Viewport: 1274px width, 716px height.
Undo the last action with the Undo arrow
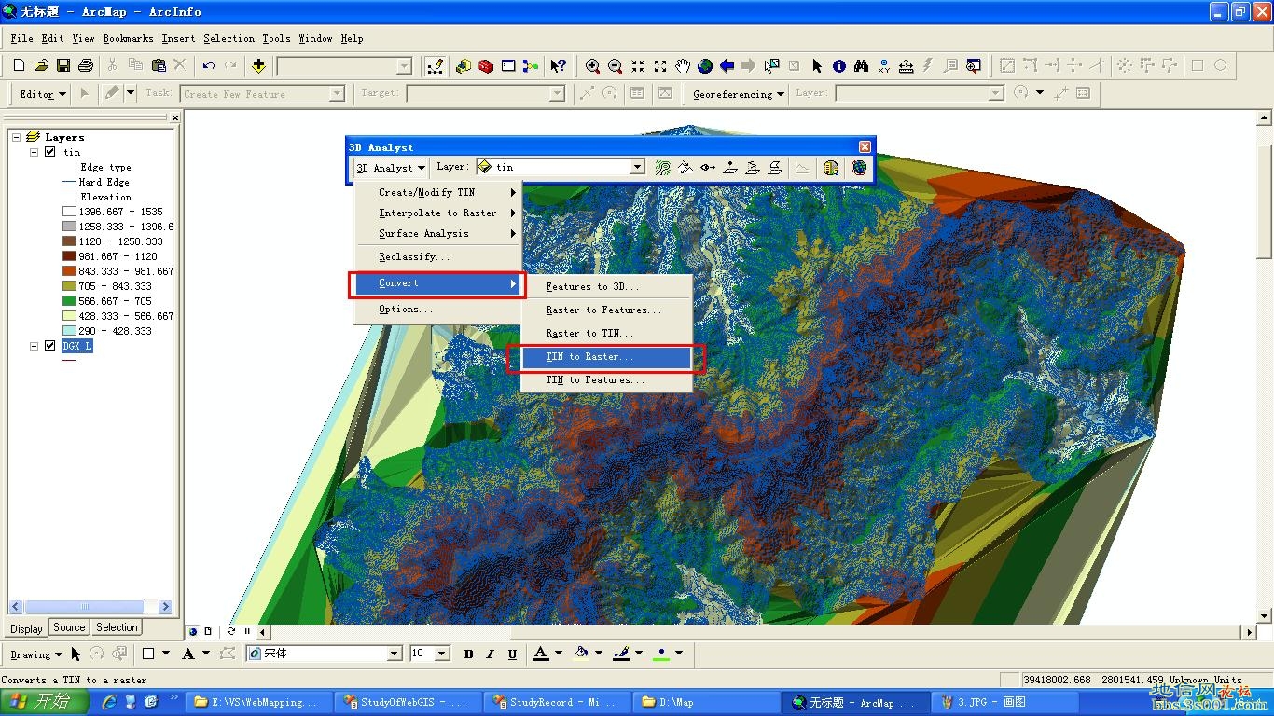209,65
